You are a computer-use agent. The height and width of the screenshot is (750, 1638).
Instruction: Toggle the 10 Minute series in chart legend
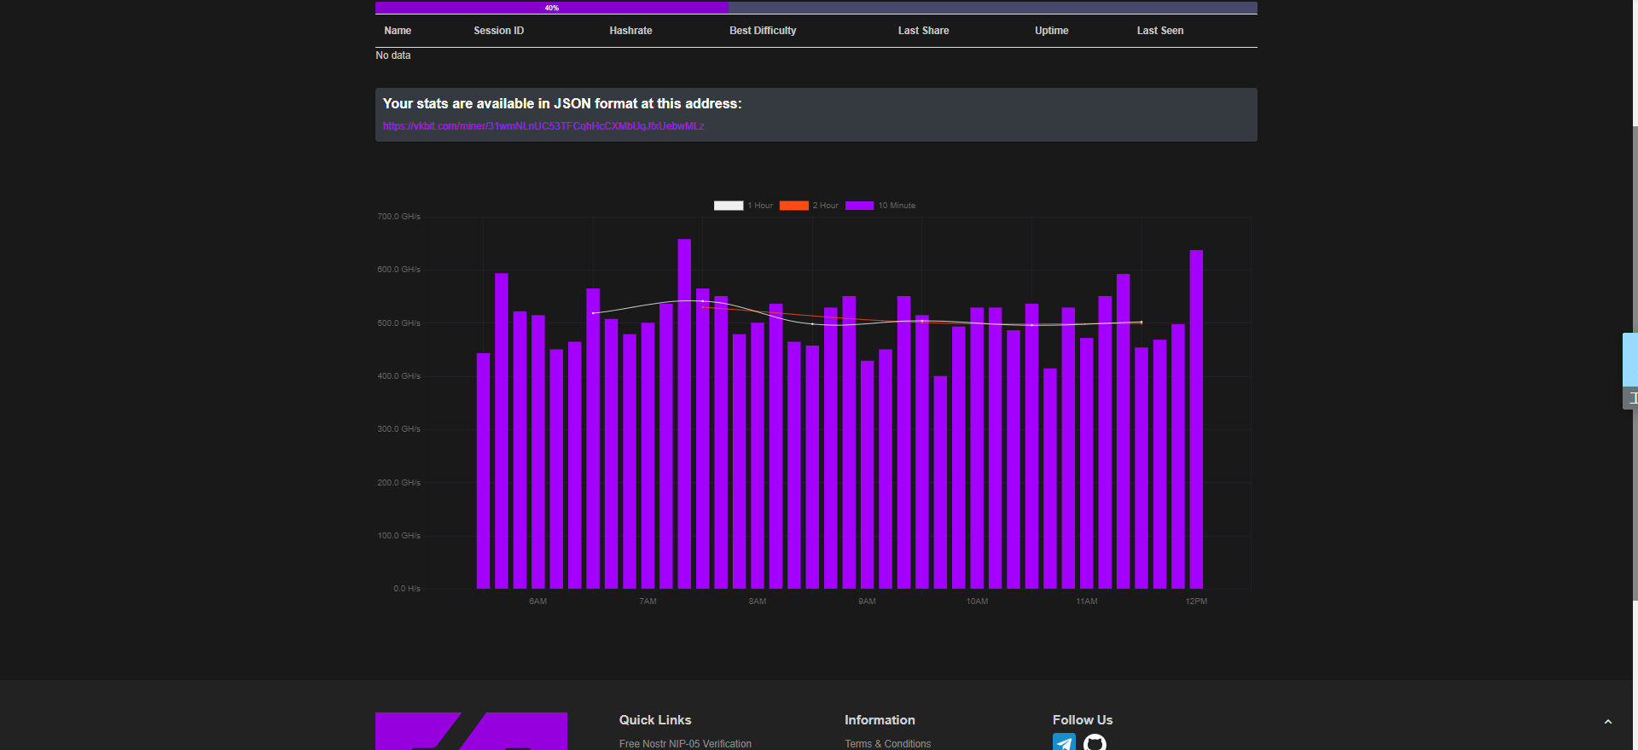[x=880, y=206]
